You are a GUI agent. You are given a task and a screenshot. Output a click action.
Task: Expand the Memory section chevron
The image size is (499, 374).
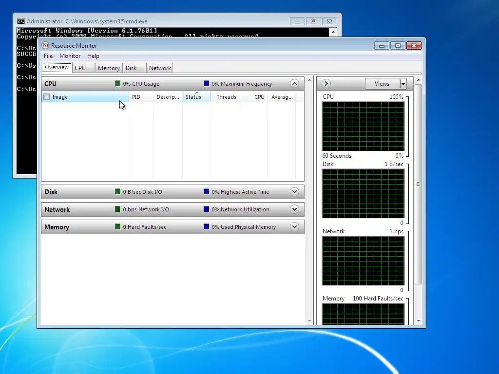coord(294,227)
